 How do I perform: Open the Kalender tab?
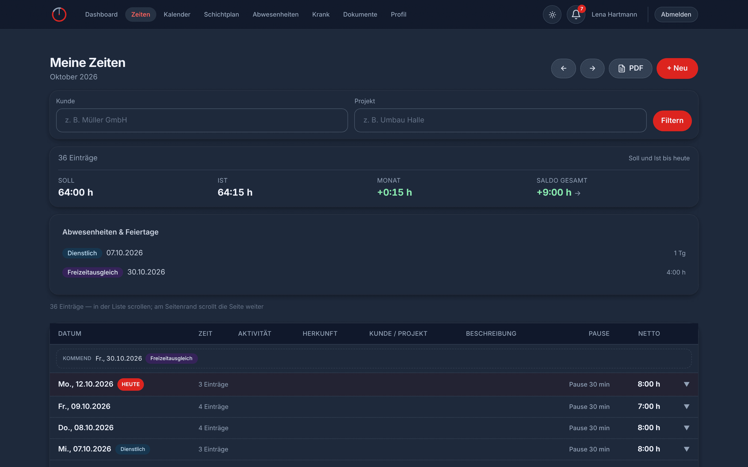pos(177,15)
